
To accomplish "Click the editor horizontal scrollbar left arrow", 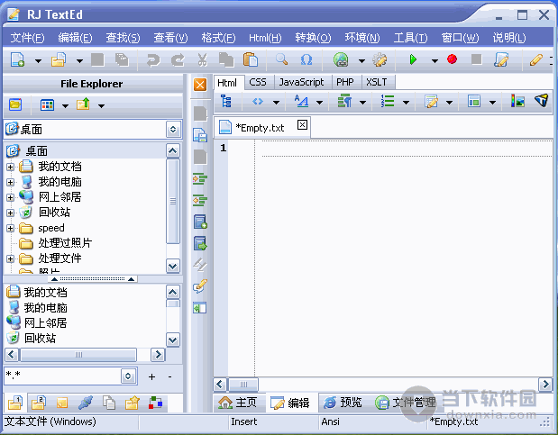I will [x=220, y=385].
